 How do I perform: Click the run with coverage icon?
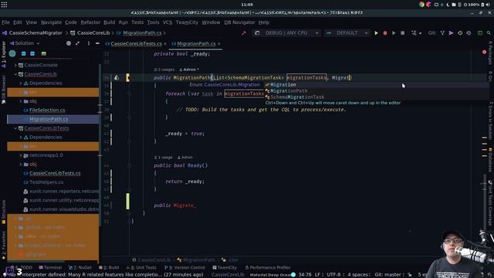click(x=394, y=32)
